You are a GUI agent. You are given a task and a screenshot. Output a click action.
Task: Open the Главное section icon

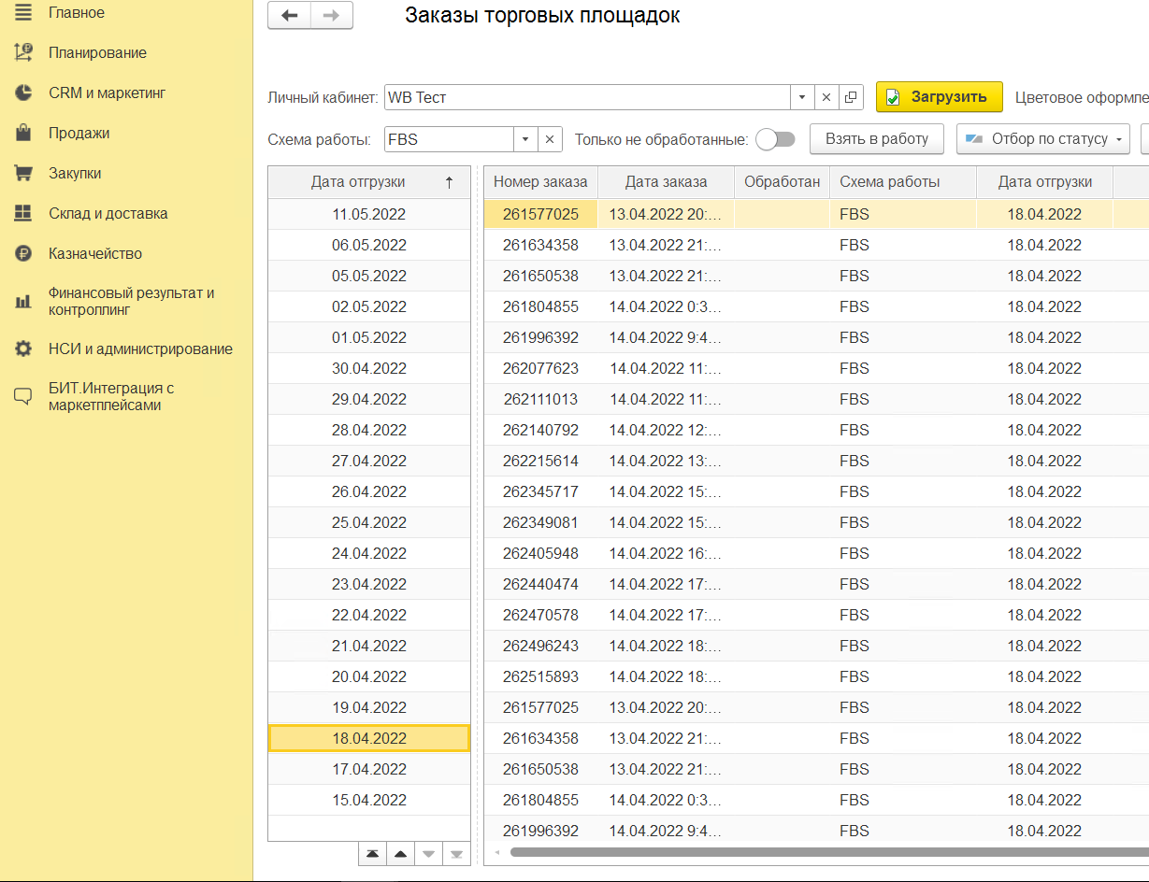[23, 13]
